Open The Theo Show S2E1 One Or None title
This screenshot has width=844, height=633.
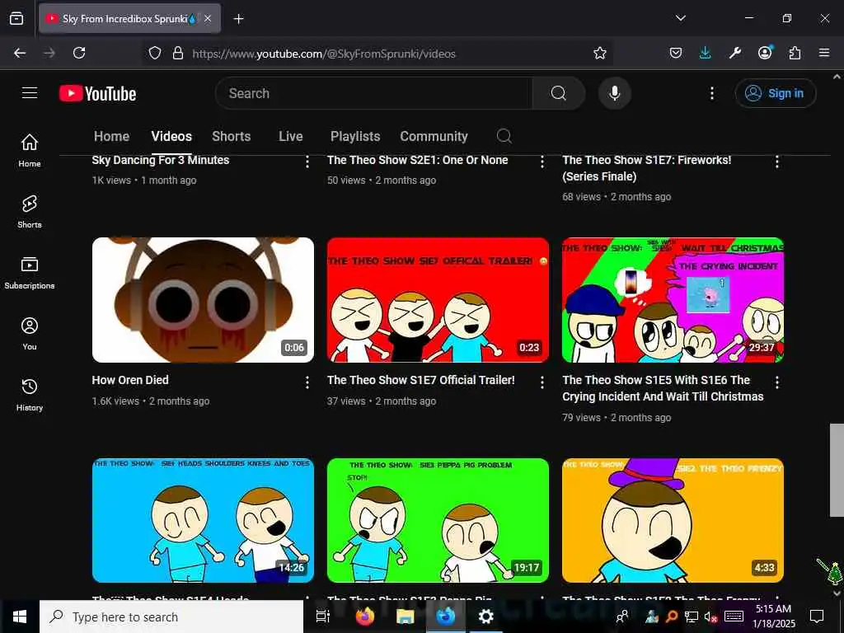tap(418, 160)
